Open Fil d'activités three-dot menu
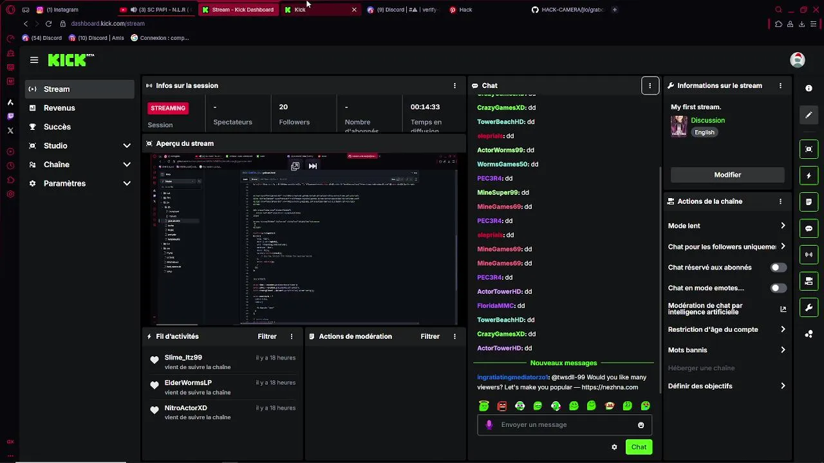The height and width of the screenshot is (463, 824). (292, 336)
